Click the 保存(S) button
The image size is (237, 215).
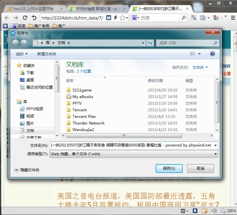(x=169, y=168)
